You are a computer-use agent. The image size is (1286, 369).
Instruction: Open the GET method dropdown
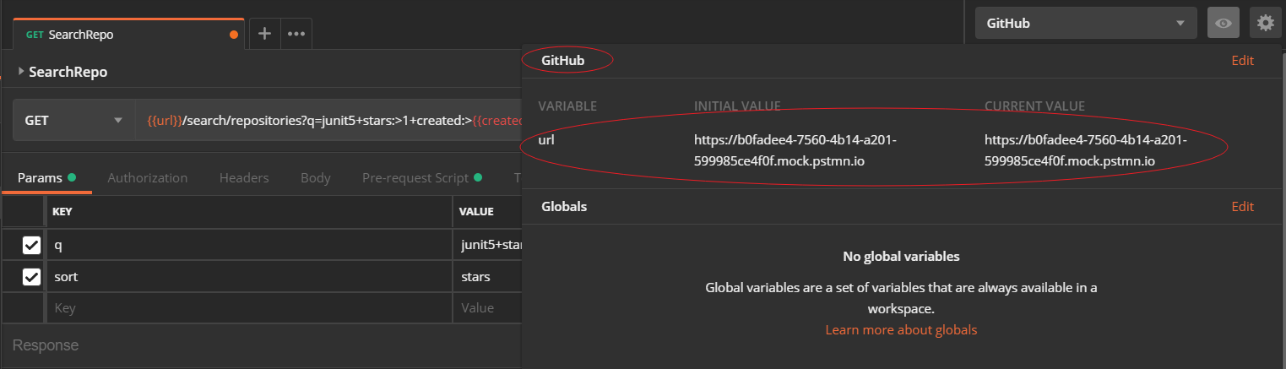click(73, 120)
